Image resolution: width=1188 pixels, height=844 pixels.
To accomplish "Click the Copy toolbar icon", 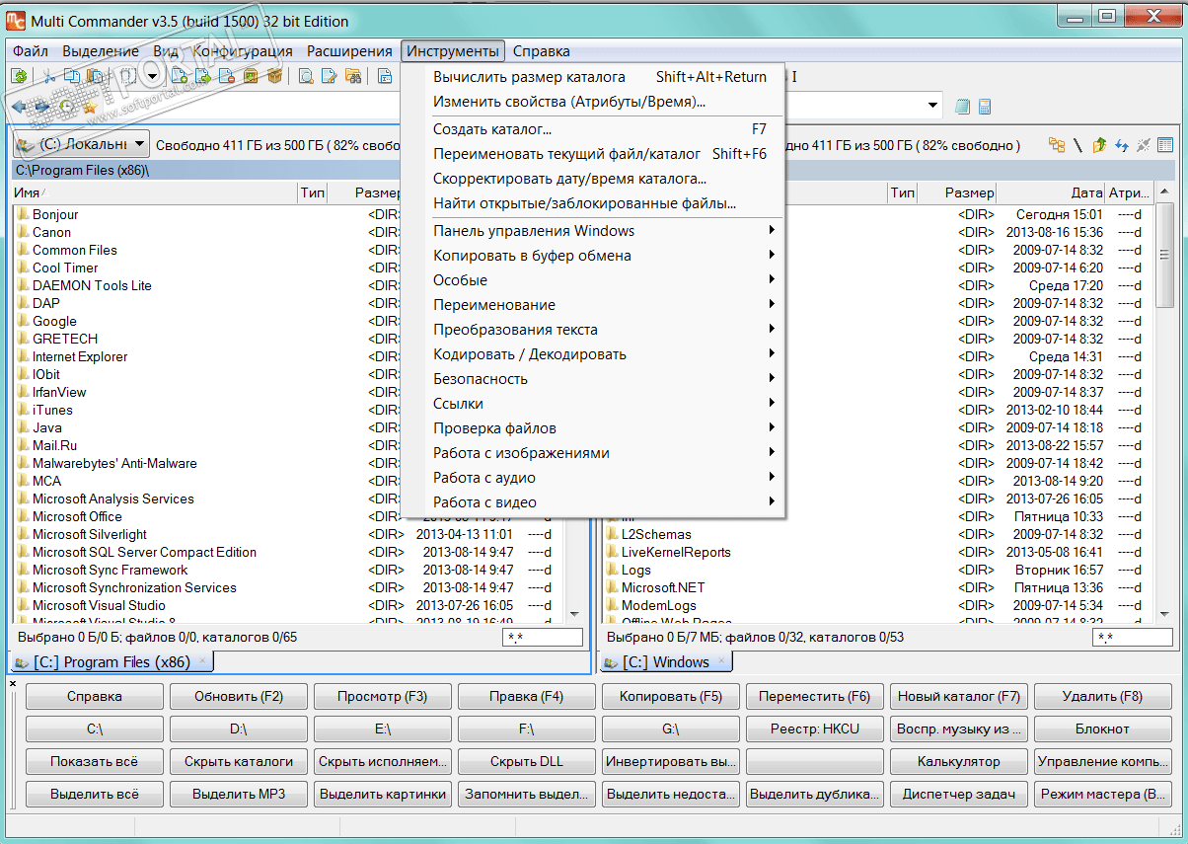I will [x=72, y=77].
